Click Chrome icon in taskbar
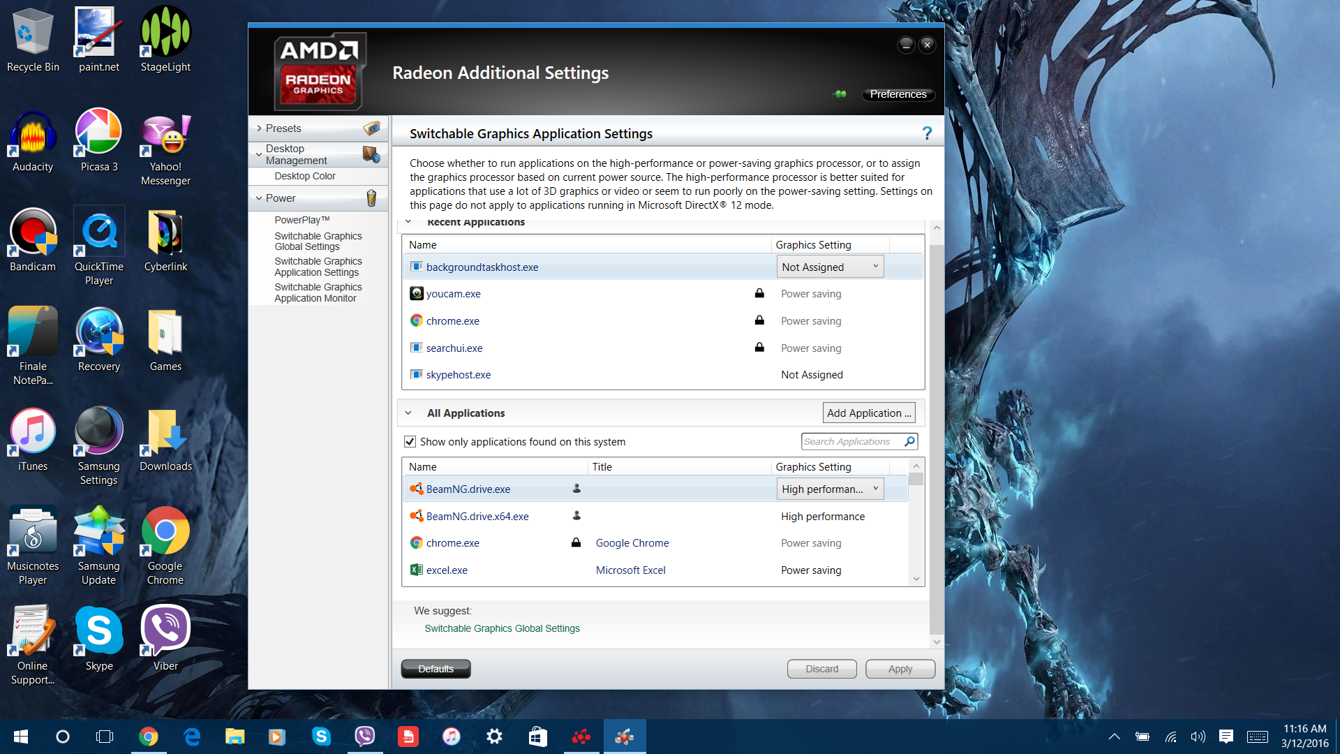 [x=148, y=737]
